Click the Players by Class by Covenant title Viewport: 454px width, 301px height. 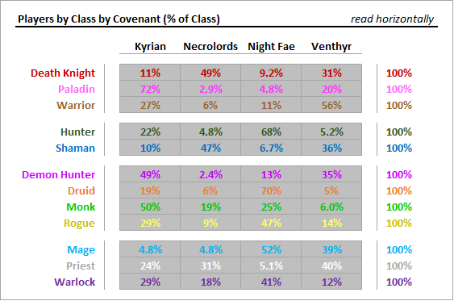click(x=119, y=19)
